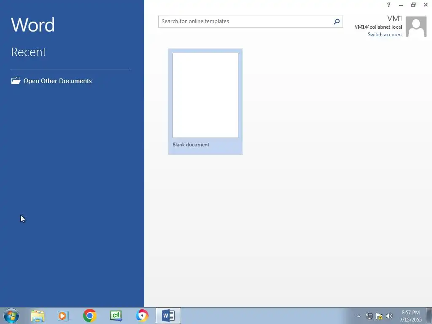Select the Blank document thumbnail
The height and width of the screenshot is (324, 432).
click(x=205, y=101)
